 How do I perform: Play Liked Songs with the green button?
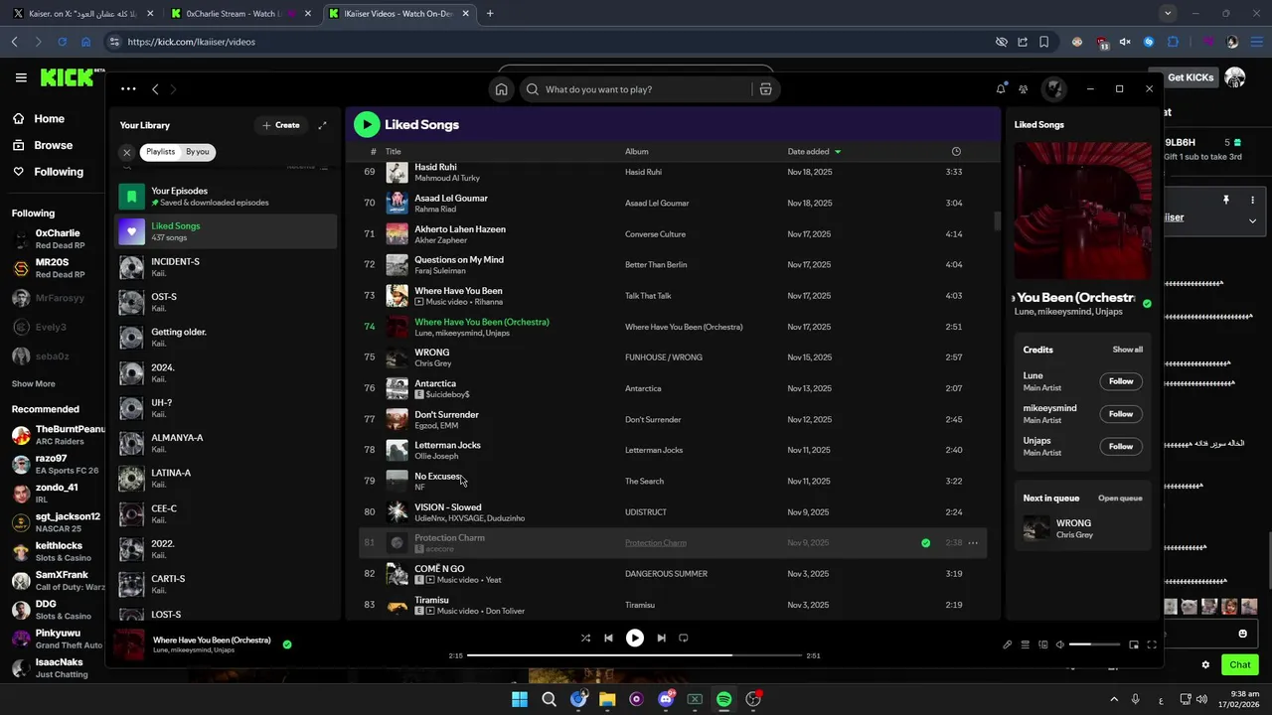367,124
